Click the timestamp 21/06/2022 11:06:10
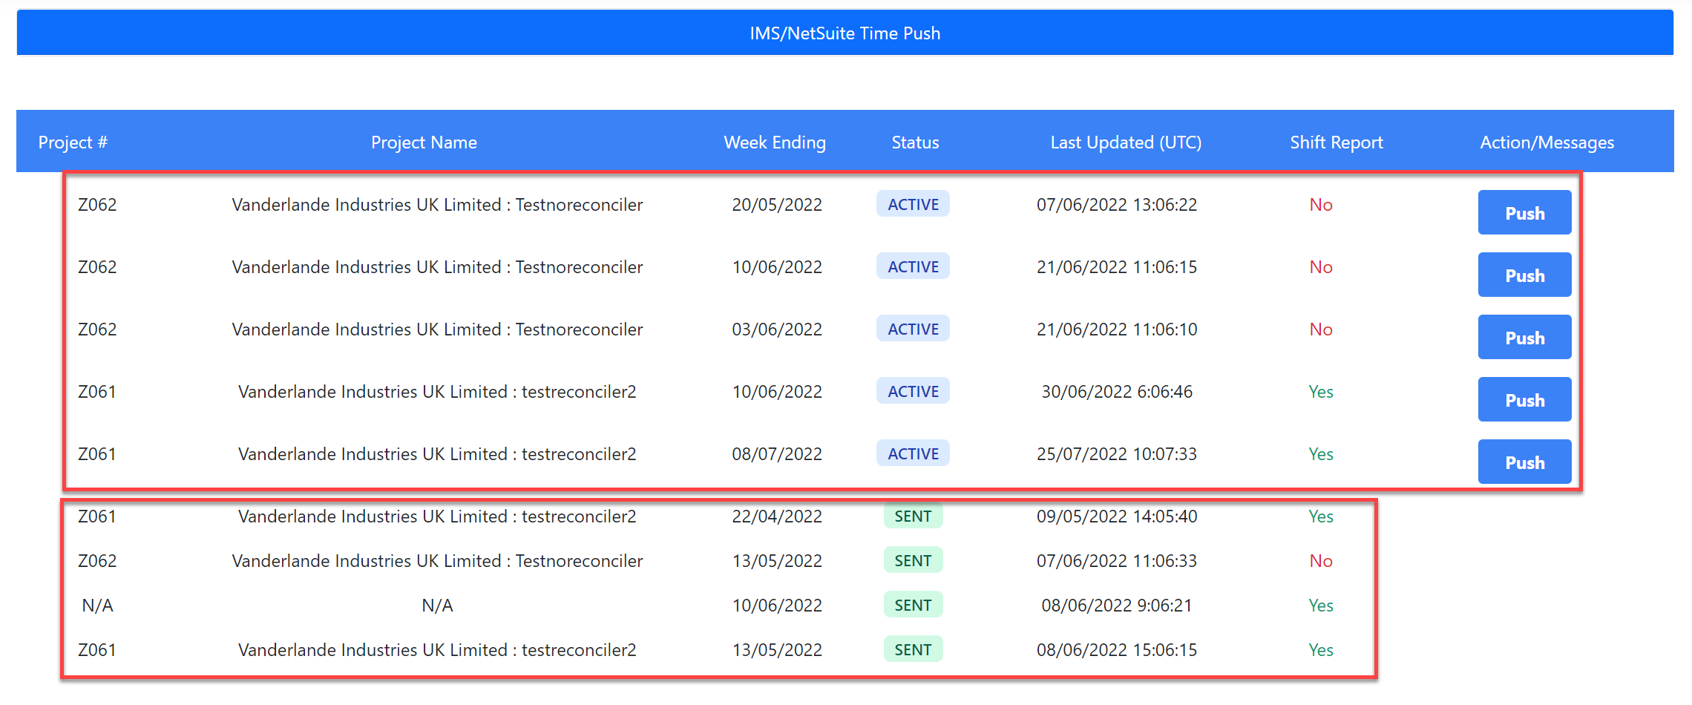The image size is (1692, 705). [x=1117, y=329]
